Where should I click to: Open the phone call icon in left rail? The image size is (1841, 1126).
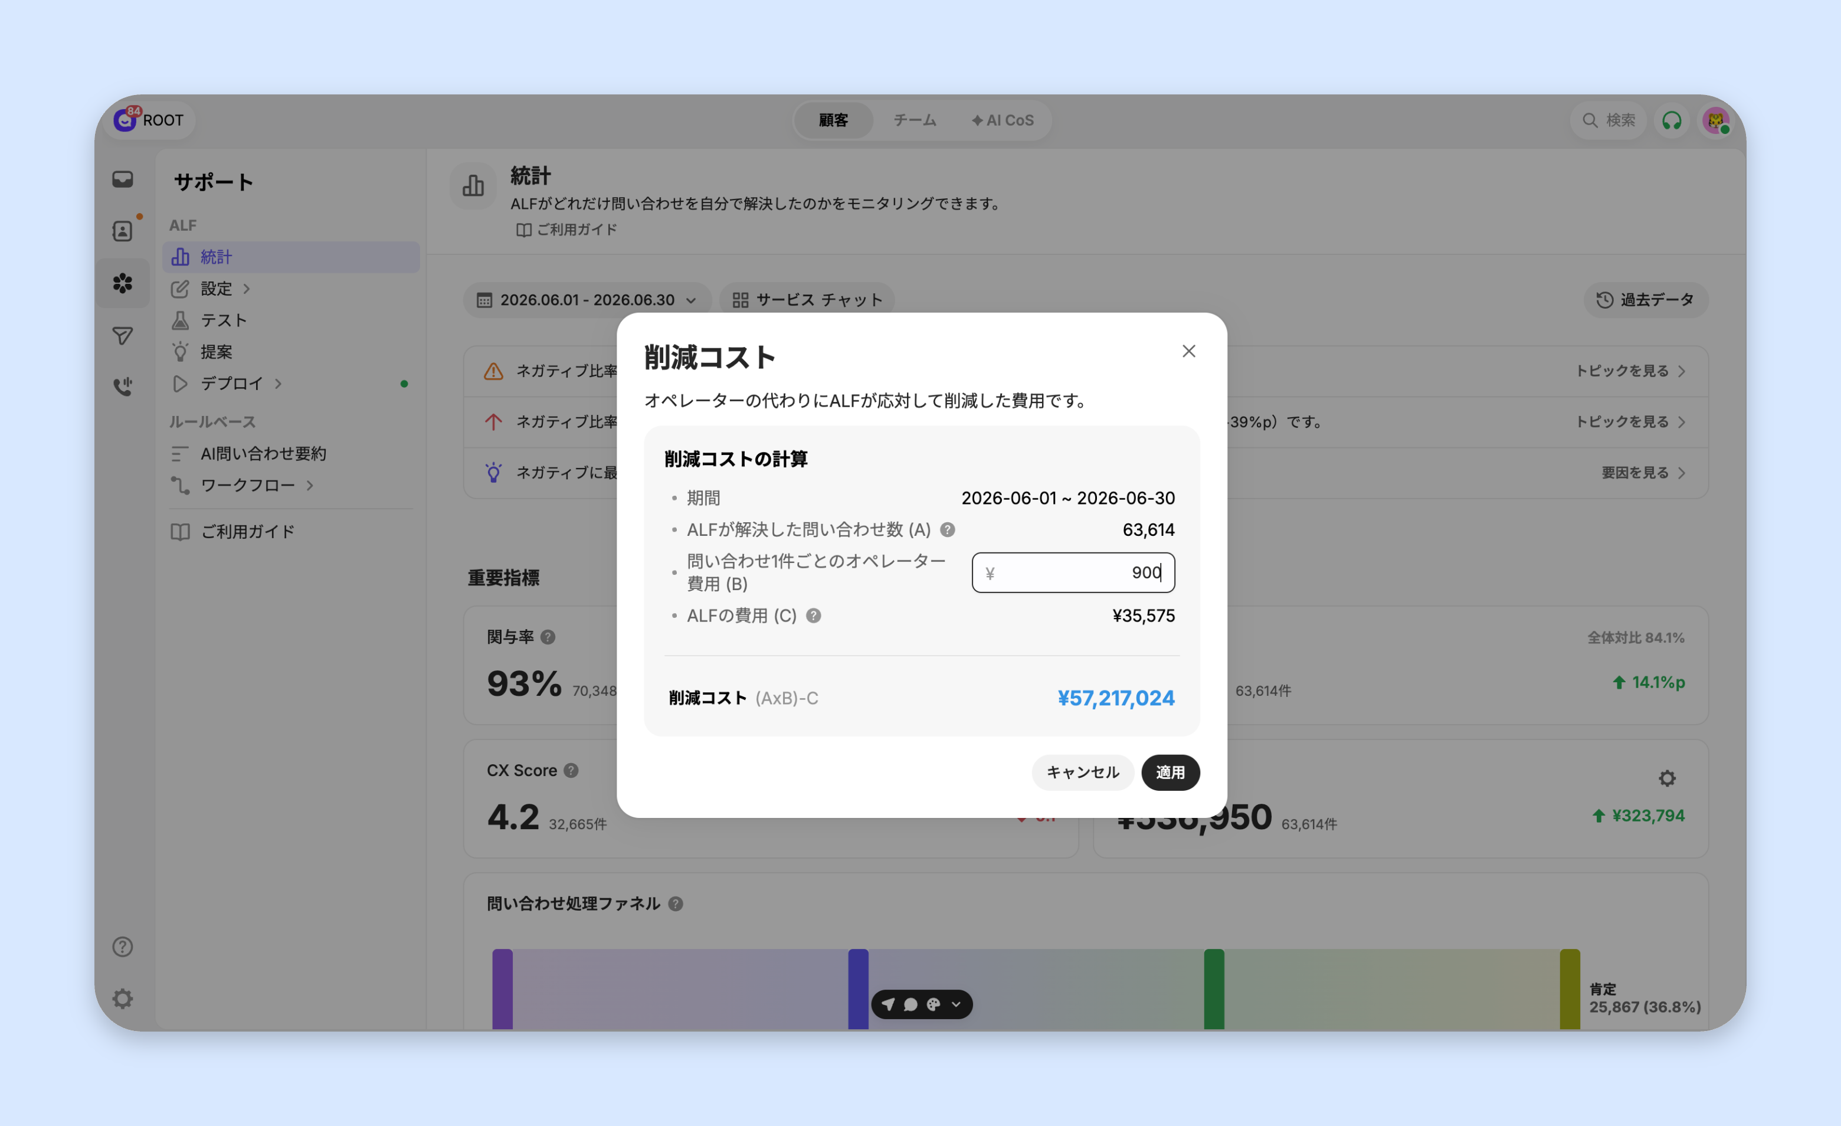tap(123, 387)
